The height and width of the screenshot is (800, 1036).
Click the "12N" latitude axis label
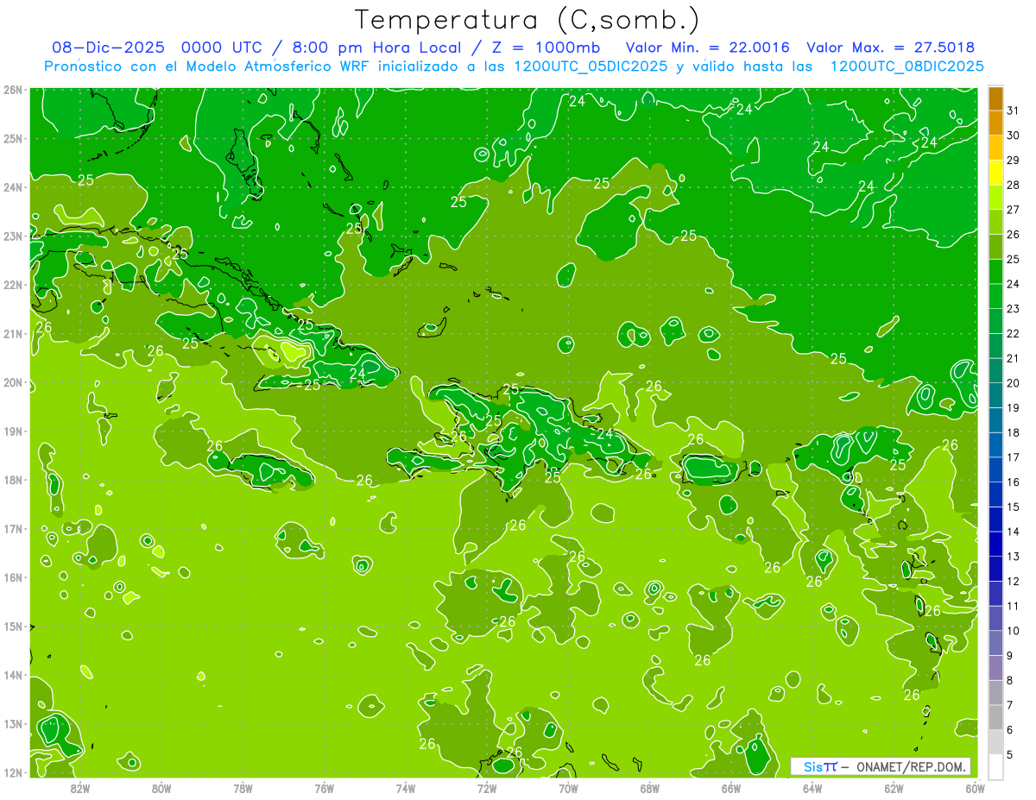[13, 772]
